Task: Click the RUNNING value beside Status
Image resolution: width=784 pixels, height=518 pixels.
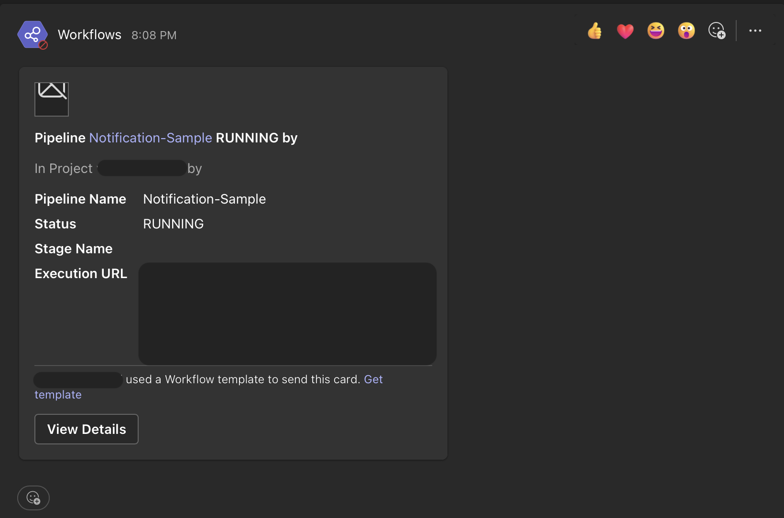Action: (174, 224)
